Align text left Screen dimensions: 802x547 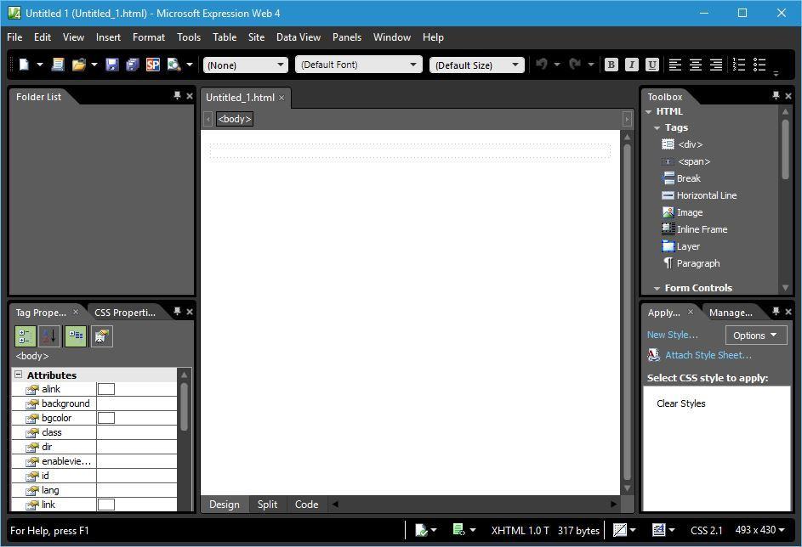[675, 65]
